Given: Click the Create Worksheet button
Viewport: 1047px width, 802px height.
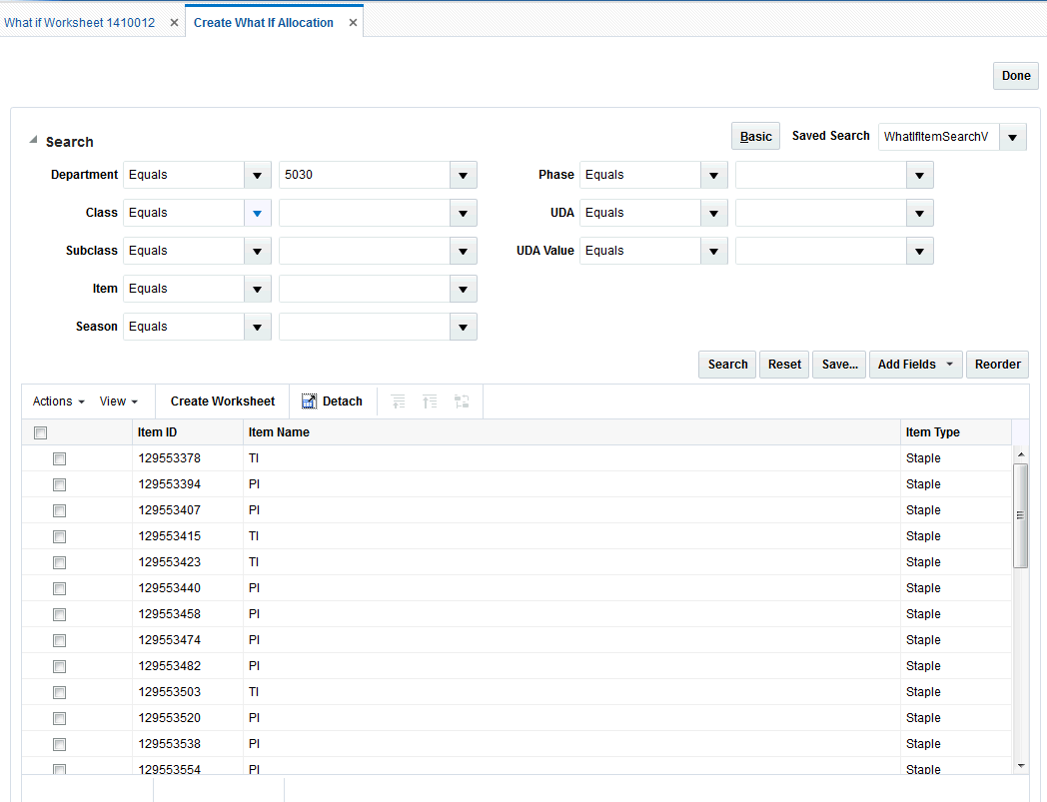Looking at the screenshot, I should point(222,401).
